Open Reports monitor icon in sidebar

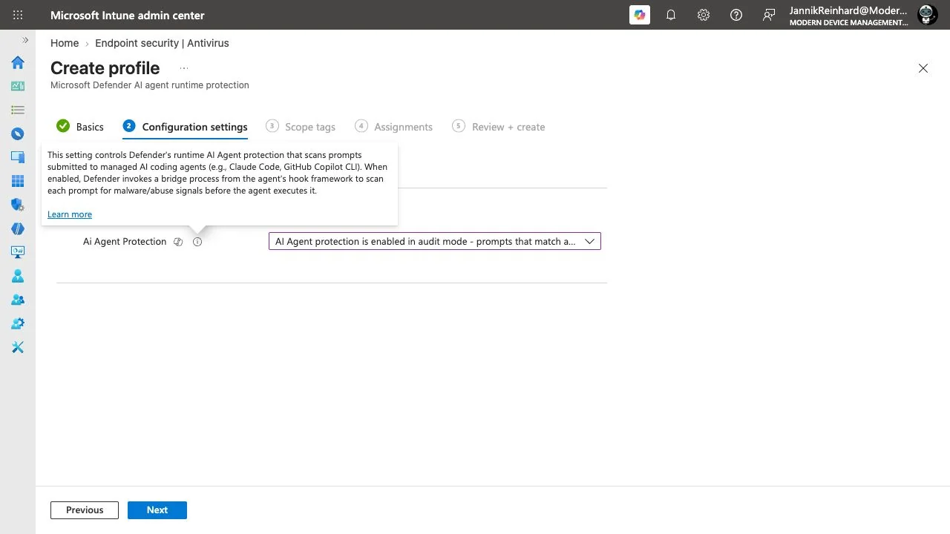click(x=18, y=252)
